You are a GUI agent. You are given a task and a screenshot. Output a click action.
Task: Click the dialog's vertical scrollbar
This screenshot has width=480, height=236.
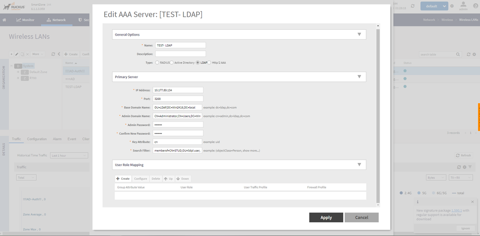pos(378,115)
